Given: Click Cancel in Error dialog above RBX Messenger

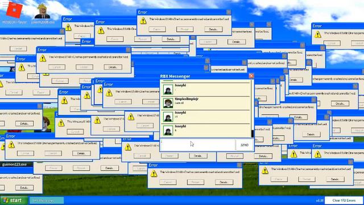Looking at the screenshot, I should click(x=157, y=29).
